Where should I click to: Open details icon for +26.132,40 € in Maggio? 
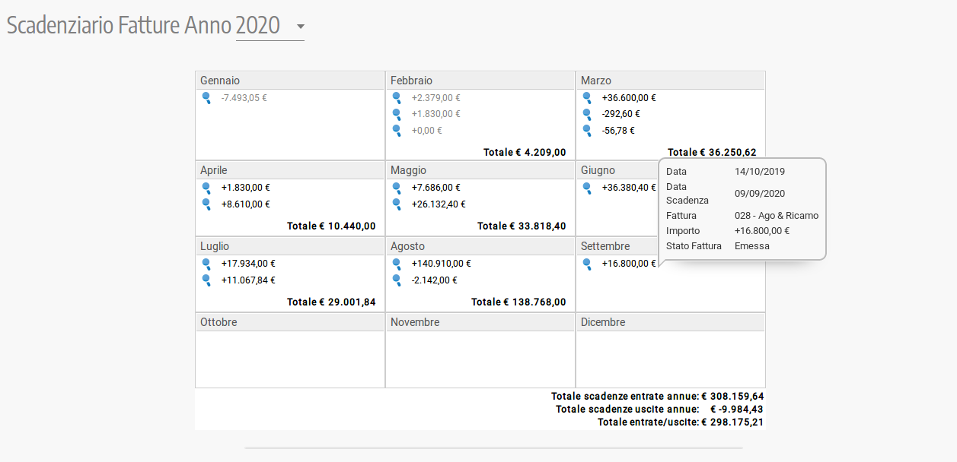[x=397, y=204]
